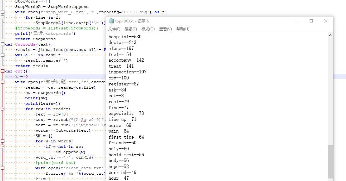Viewport: 346px width, 181px height.
Task: Click the 'words = Cutwords(text)' code line
Action: point(63,130)
